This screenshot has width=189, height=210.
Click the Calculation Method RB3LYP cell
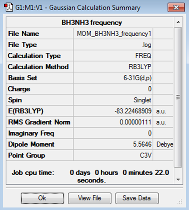(x=113, y=67)
